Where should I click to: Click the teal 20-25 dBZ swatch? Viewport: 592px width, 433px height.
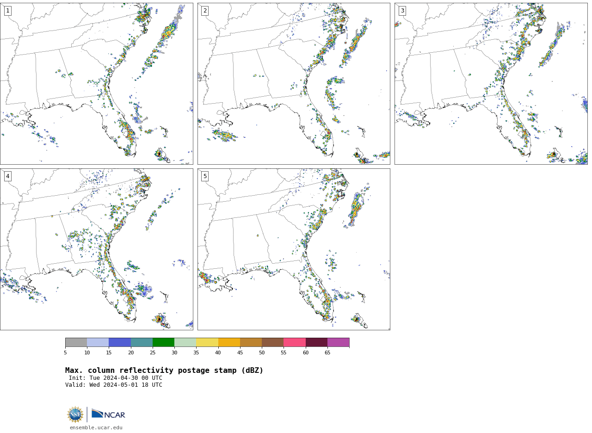(142, 342)
